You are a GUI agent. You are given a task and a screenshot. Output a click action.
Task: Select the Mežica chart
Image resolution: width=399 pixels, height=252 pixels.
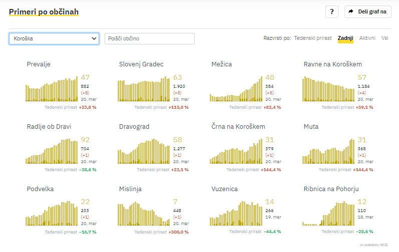(236, 89)
